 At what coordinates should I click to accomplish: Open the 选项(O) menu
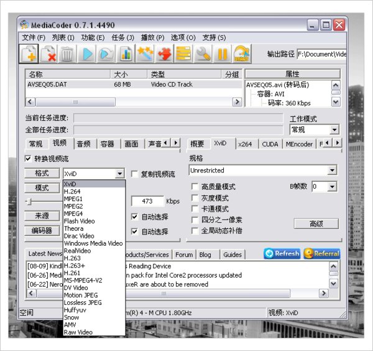click(x=183, y=37)
